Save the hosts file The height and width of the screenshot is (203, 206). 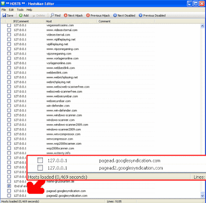[x=8, y=15]
